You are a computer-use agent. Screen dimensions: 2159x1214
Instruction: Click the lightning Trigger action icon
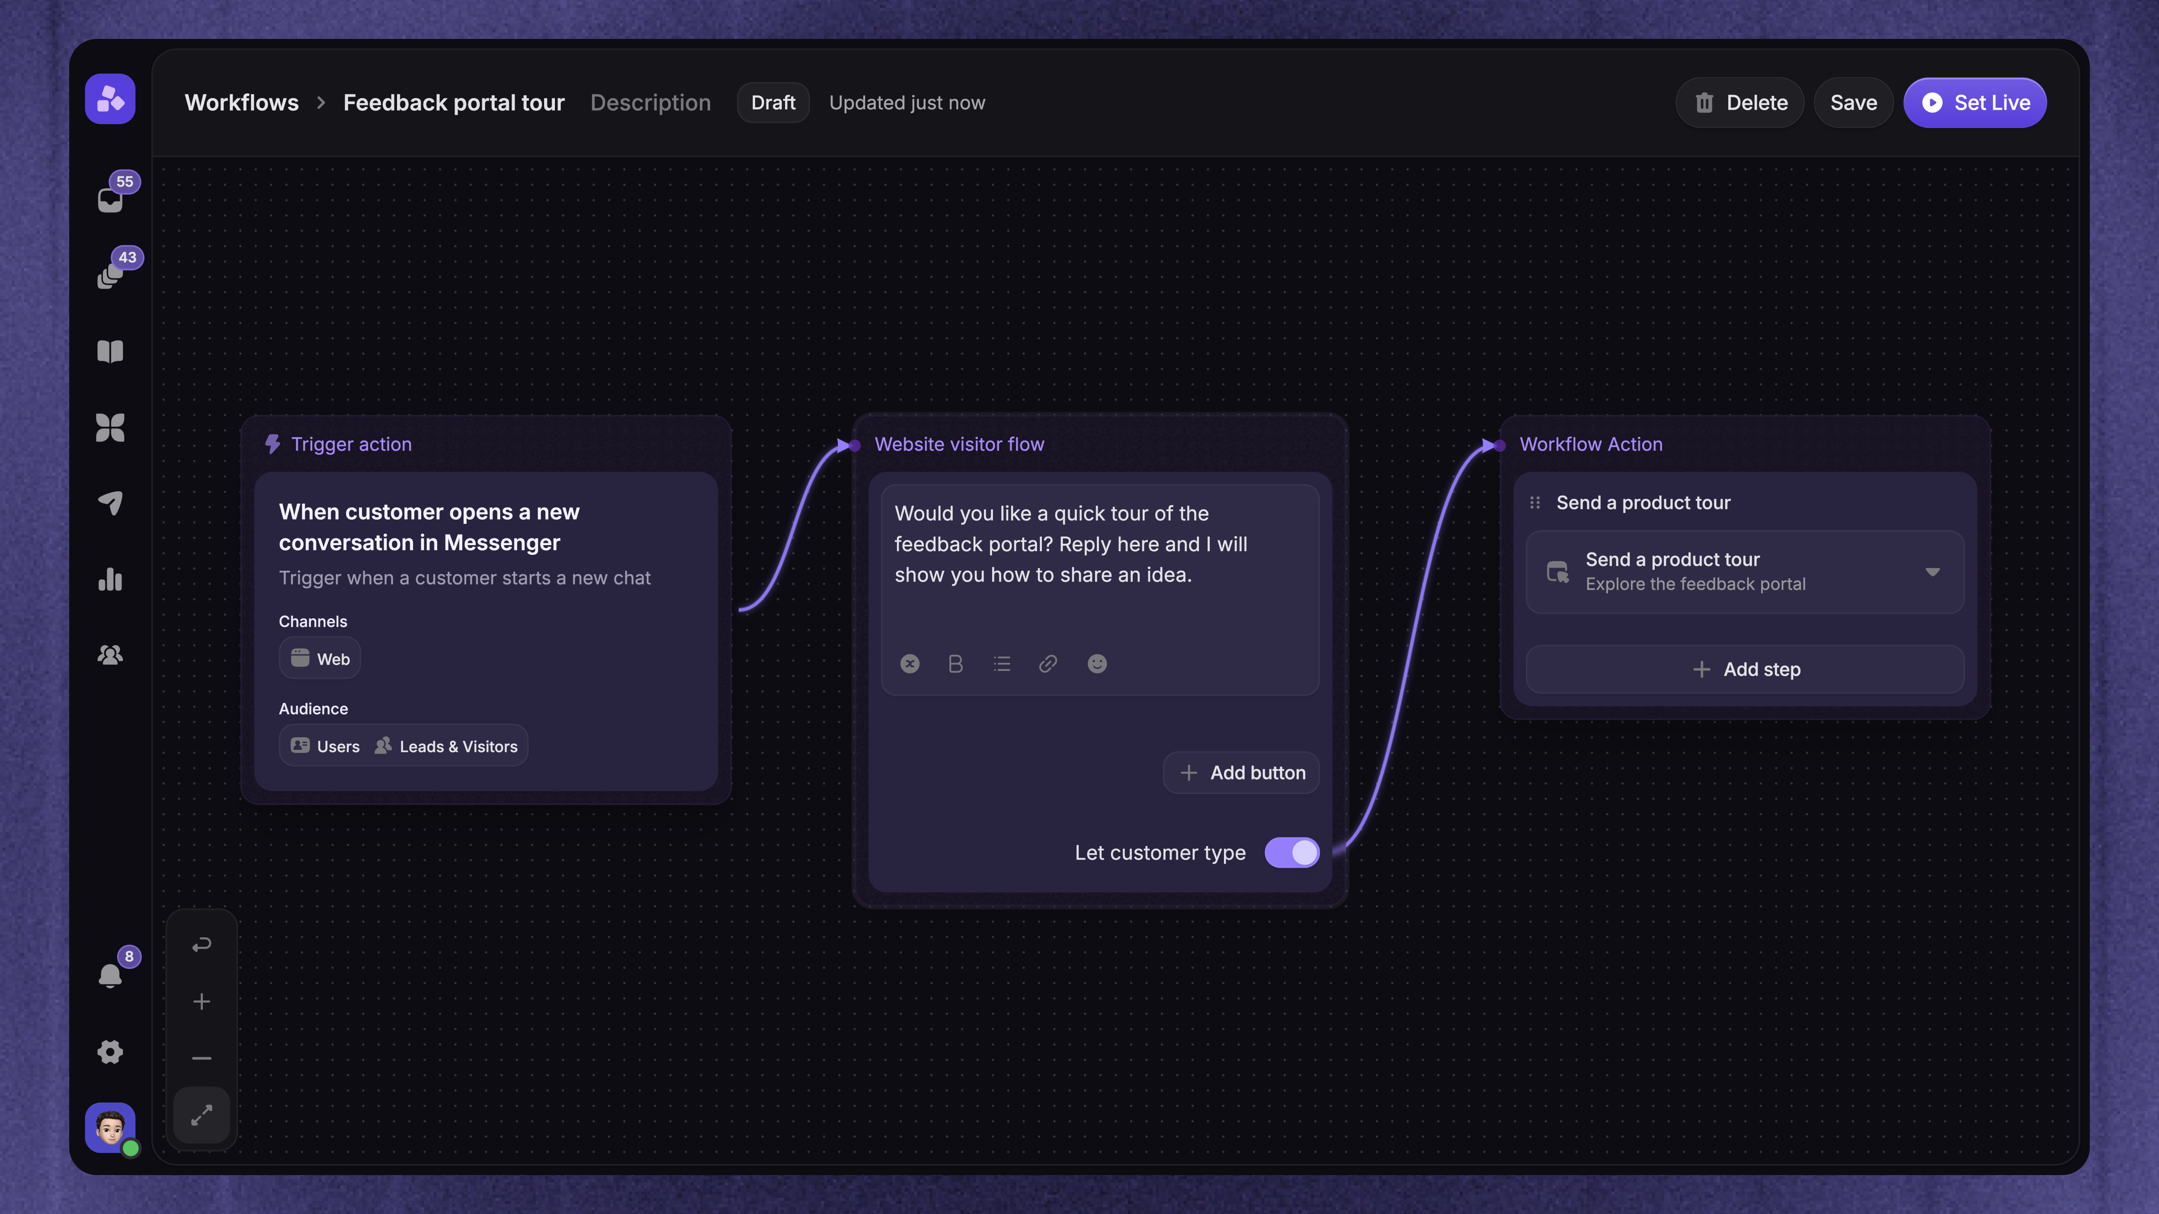[x=272, y=444]
